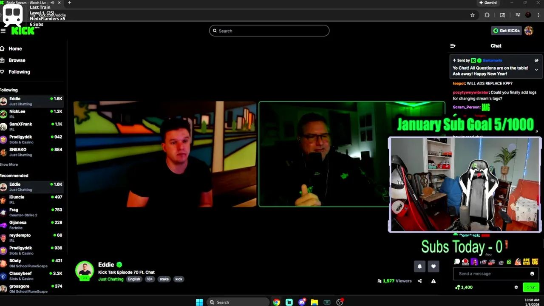Report stream with warning triangle icon
Viewport: 544px width, 306px height.
coord(433,281)
